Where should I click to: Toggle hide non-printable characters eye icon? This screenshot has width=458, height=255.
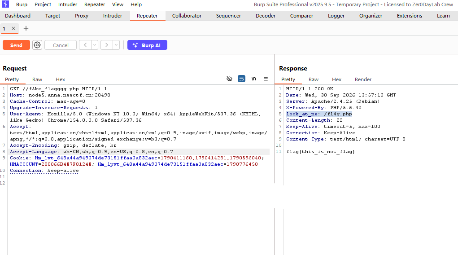click(x=229, y=79)
